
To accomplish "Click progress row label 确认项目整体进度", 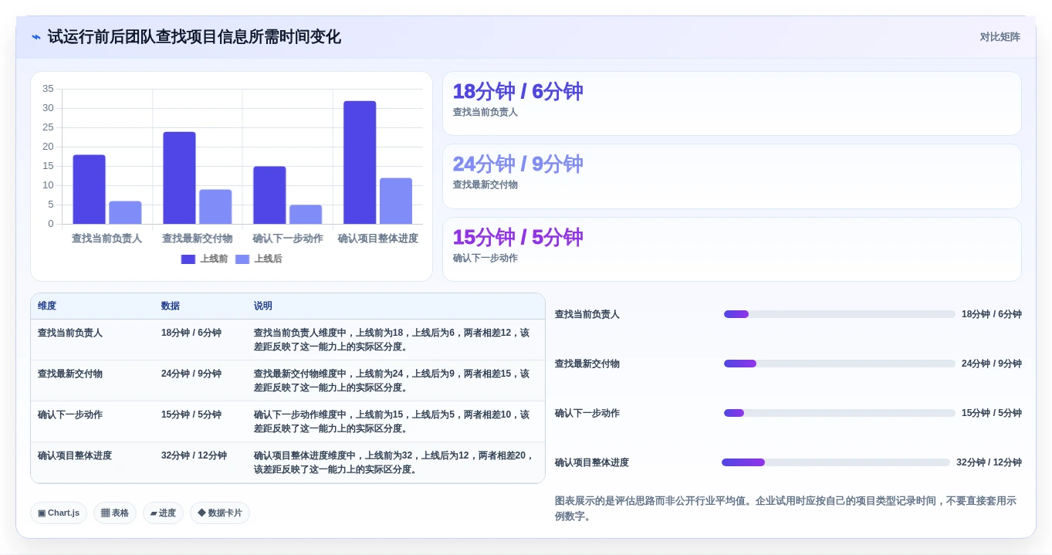I will [592, 463].
